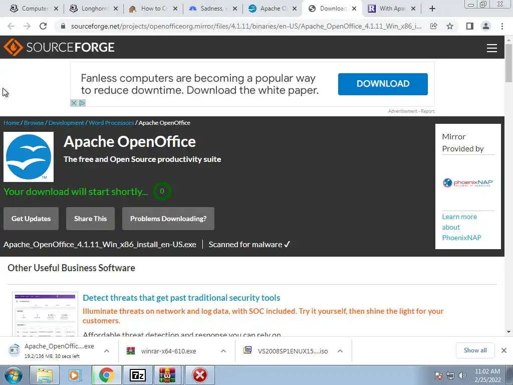513x385 pixels.
Task: Click the browser forward arrow
Action: click(x=27, y=26)
